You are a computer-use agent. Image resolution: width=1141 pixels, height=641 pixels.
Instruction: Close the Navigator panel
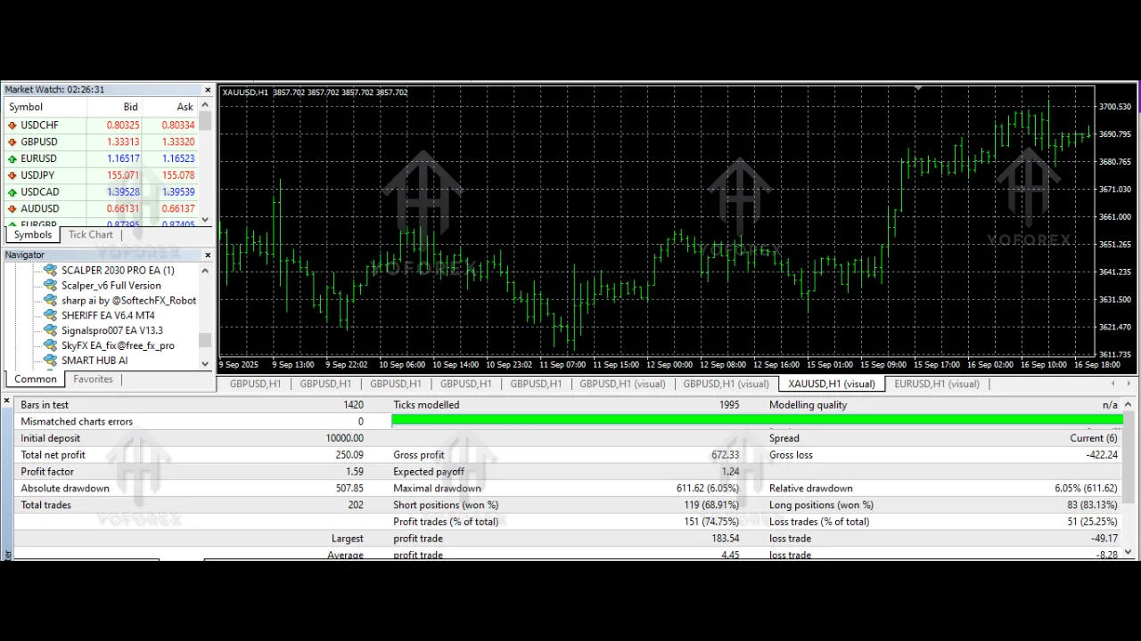click(x=208, y=256)
